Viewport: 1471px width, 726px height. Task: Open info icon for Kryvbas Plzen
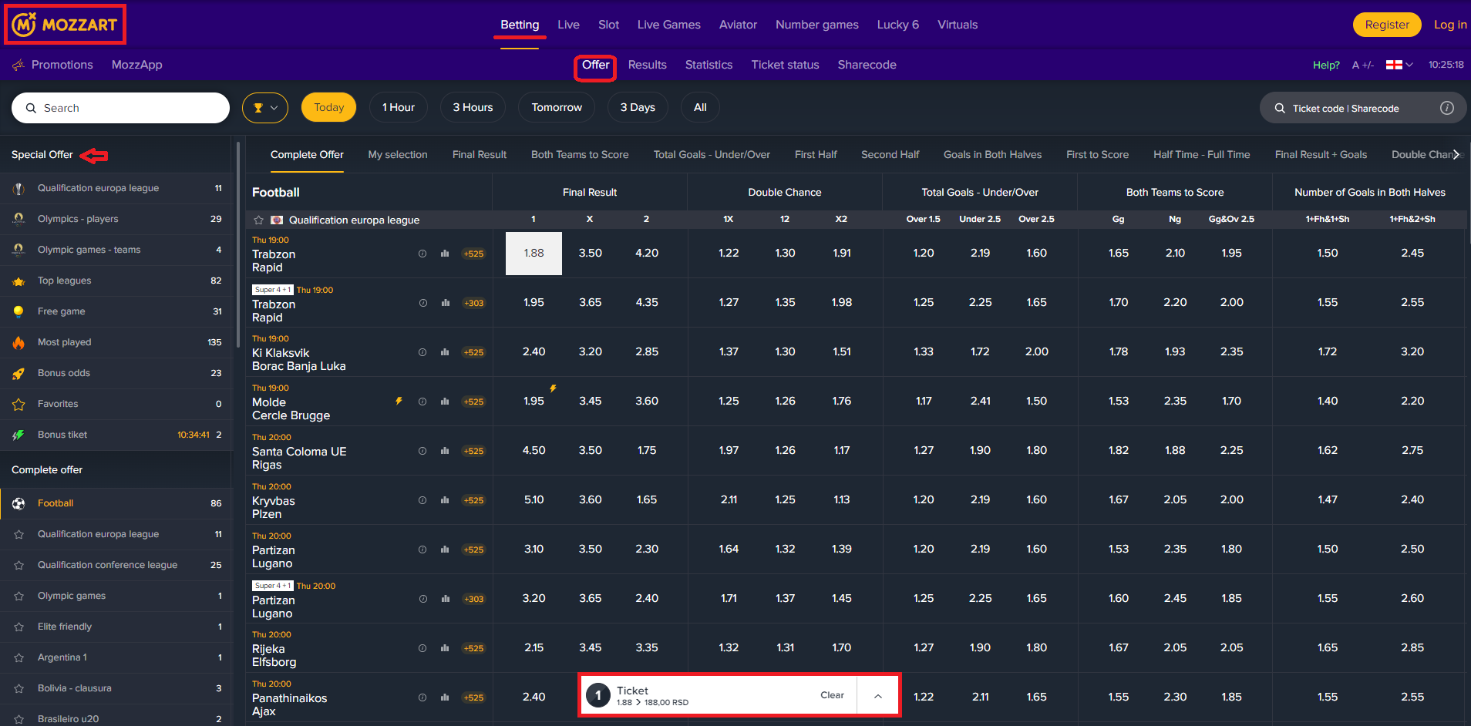pyautogui.click(x=422, y=500)
